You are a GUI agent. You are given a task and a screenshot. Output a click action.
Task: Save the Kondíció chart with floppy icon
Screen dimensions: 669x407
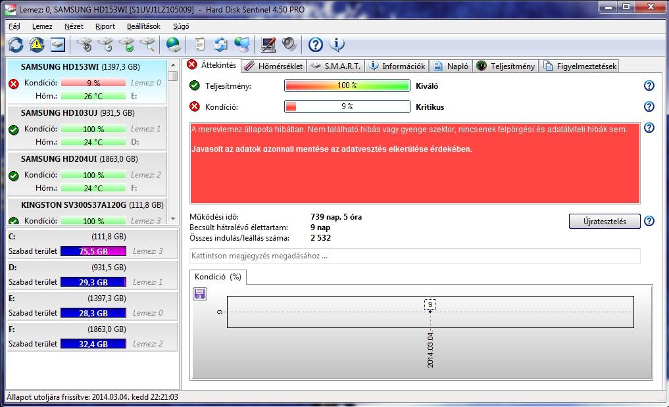tap(200, 293)
